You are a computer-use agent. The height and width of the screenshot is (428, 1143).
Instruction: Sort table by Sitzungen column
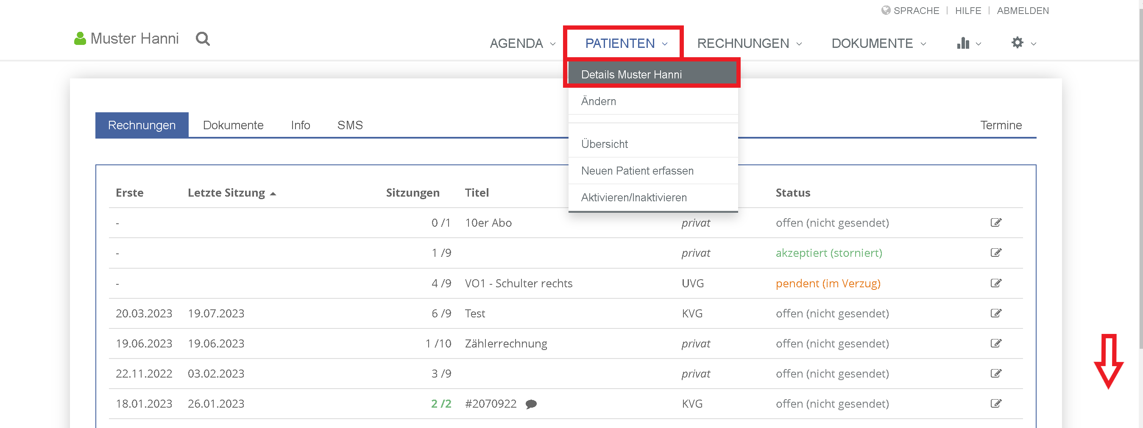(413, 193)
